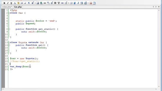Click on 'static public $color' code line
This screenshot has width=162, height=91.
tap(36, 21)
